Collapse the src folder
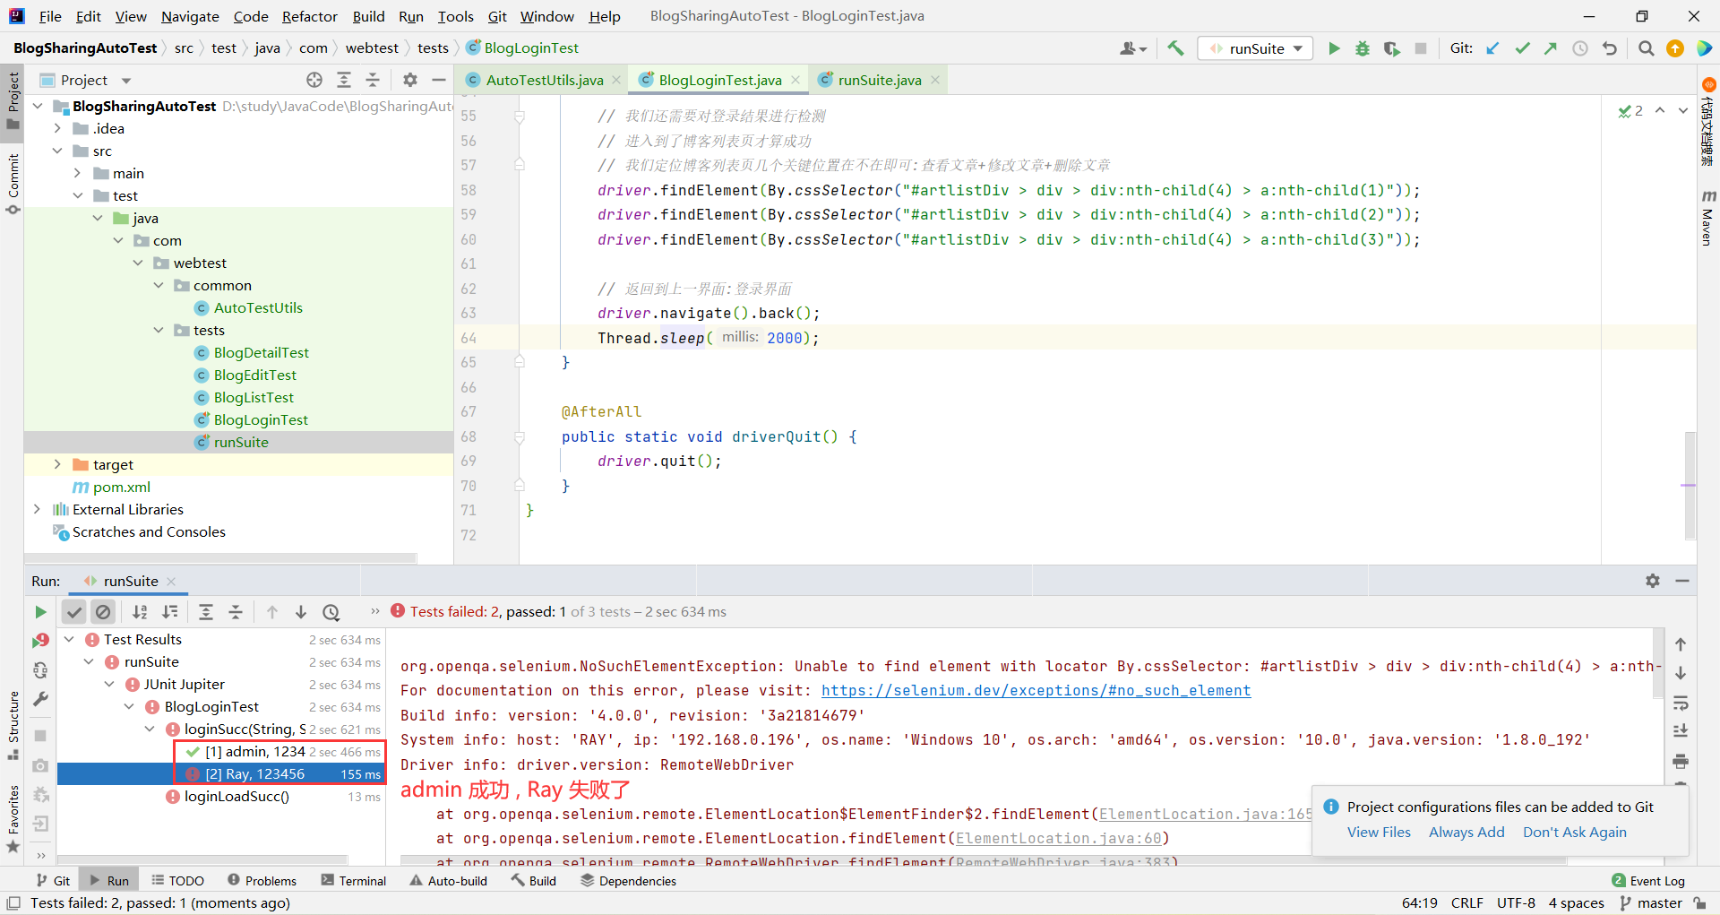The width and height of the screenshot is (1720, 915). [57, 151]
